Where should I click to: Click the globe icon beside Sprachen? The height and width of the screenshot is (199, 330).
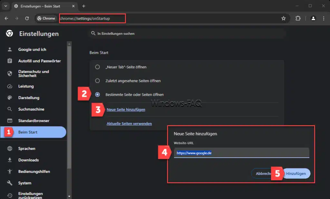tap(10, 148)
